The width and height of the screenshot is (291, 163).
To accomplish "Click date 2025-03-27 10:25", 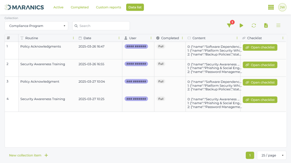I will [91, 99].
